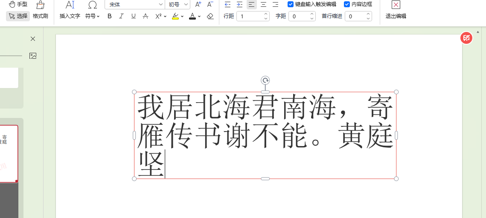Click the eraser clear formatting icon
The image size is (486, 218).
coord(210,16)
